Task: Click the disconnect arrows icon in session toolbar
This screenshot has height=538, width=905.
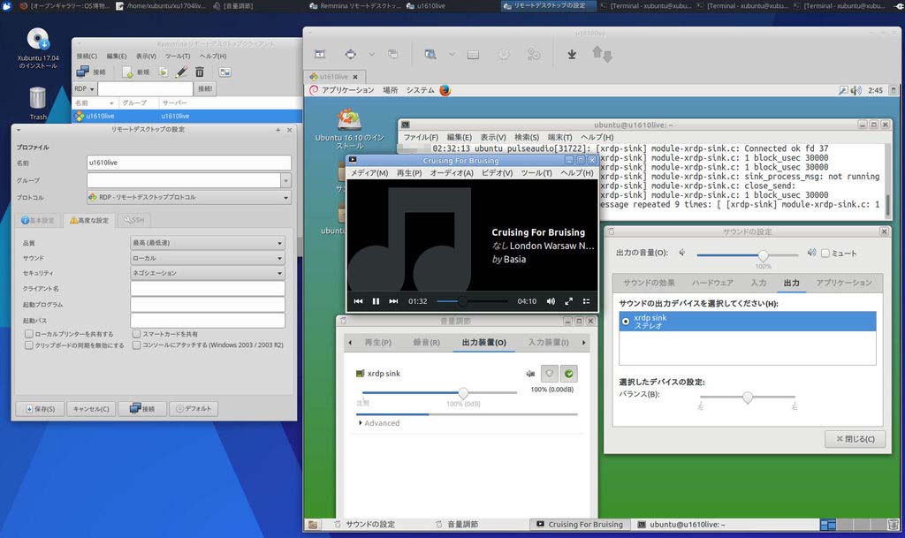Action: (x=602, y=54)
